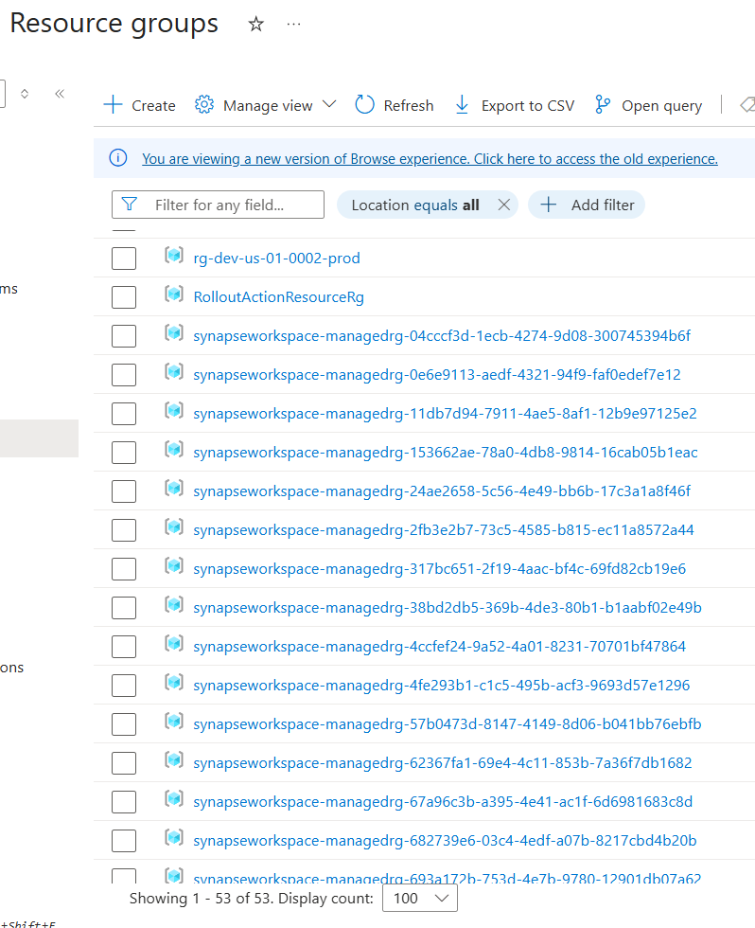Screen dimensions: 755x928
Task: Click the plus icon in Add filter
Action: (548, 205)
